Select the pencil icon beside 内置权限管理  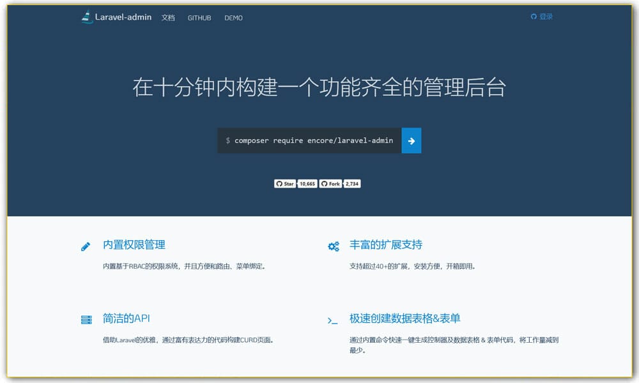[x=86, y=246]
